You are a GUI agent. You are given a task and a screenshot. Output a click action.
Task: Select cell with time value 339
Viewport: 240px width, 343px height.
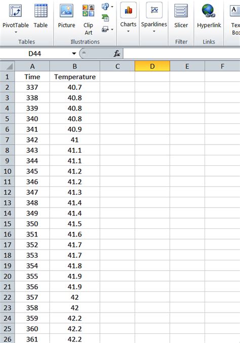coord(32,108)
